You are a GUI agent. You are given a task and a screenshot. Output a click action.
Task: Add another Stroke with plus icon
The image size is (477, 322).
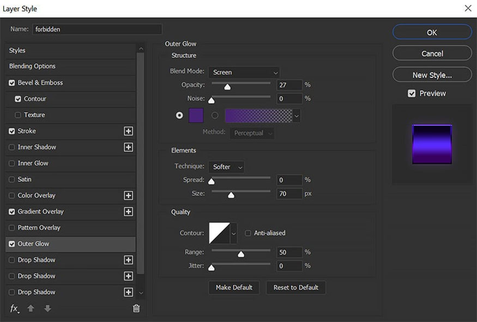point(129,131)
